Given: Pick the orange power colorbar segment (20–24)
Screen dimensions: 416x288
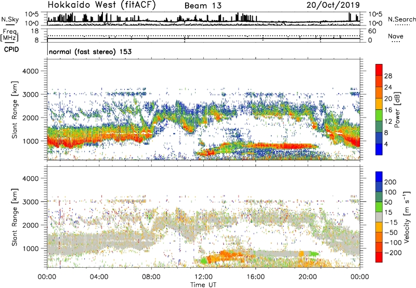Looking at the screenshot, I should 379,93.
